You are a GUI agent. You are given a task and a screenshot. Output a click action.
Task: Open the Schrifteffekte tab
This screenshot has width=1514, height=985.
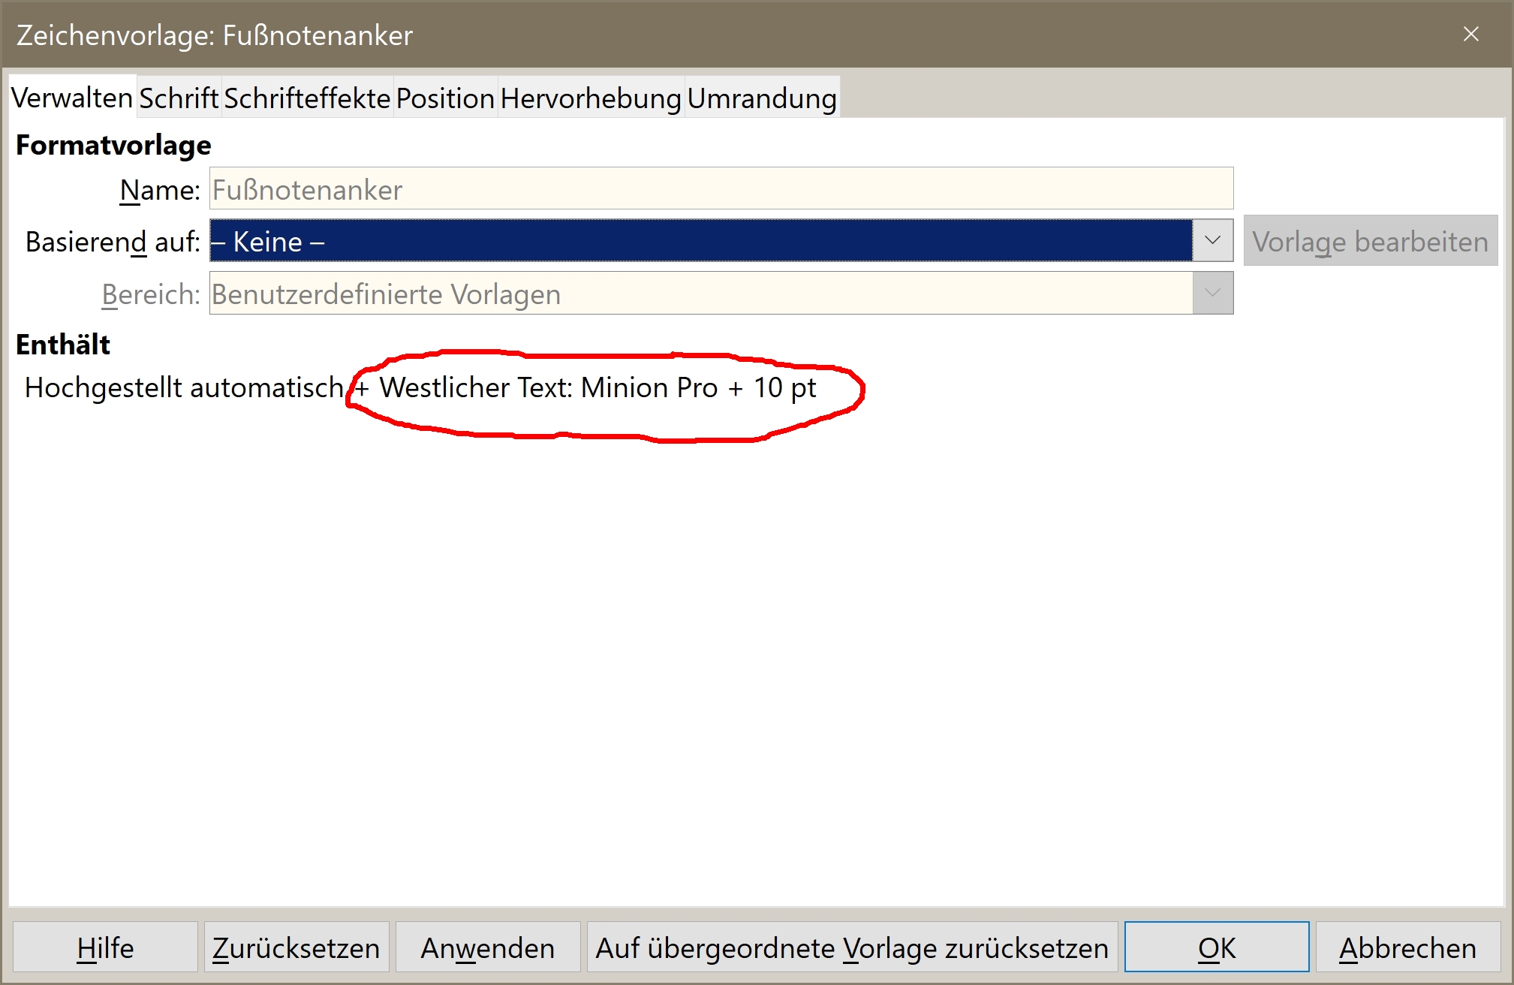point(307,98)
